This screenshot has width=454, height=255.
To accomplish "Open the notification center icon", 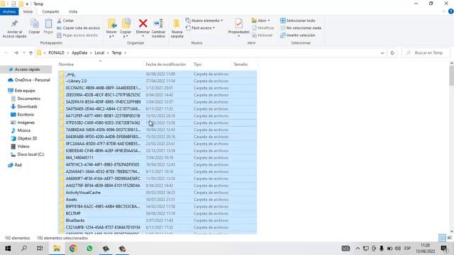I will tap(444, 249).
